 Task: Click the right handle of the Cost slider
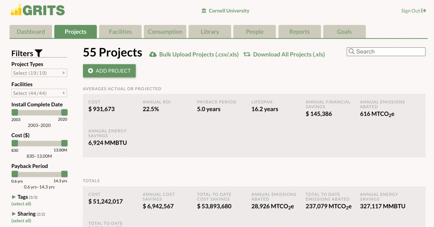click(64, 143)
